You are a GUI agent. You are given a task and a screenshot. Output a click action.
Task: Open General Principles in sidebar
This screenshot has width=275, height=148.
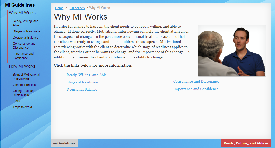[x=25, y=85]
